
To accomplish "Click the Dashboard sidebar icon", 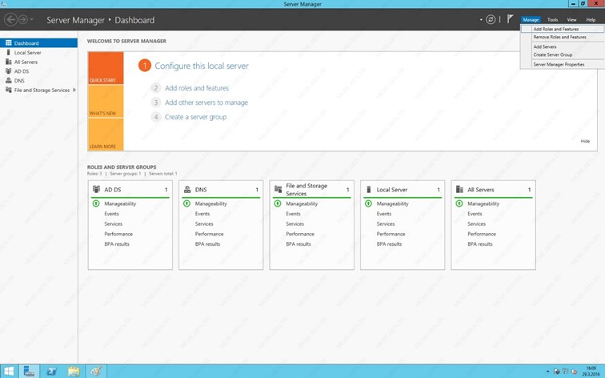I will pyautogui.click(x=9, y=43).
